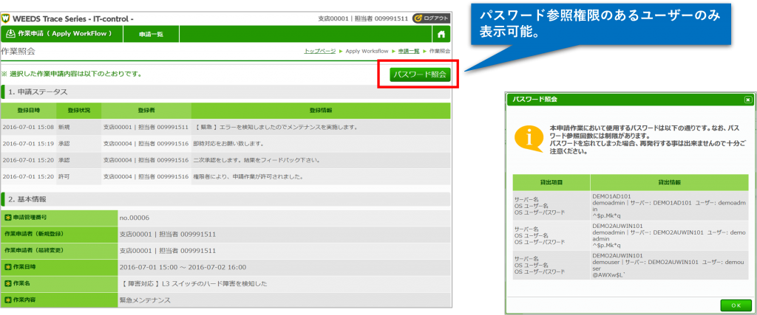This screenshot has width=757, height=315.
Task: Click the star icon beside 作業名
Action: tap(8, 283)
